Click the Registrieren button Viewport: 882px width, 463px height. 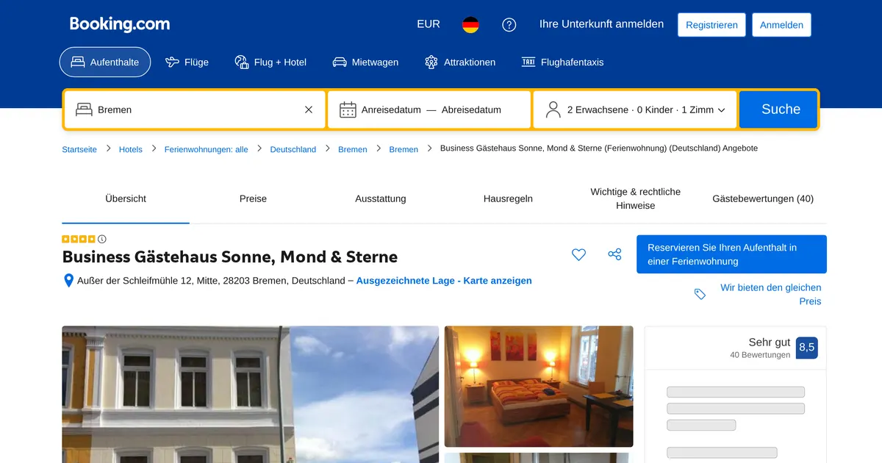click(x=711, y=25)
